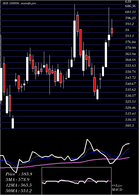The image size is (139, 195).
Task: Click the 530.57 price level
Action: coord(130,96)
